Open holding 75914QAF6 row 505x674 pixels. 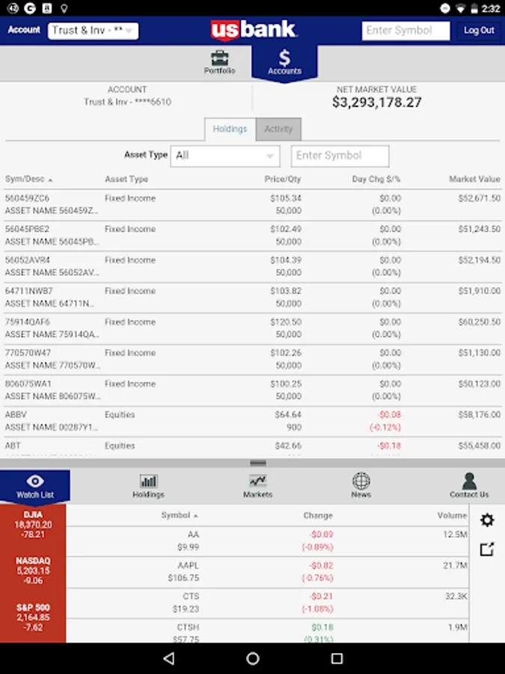pyautogui.click(x=253, y=329)
